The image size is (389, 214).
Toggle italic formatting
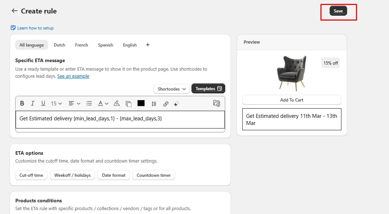point(32,103)
